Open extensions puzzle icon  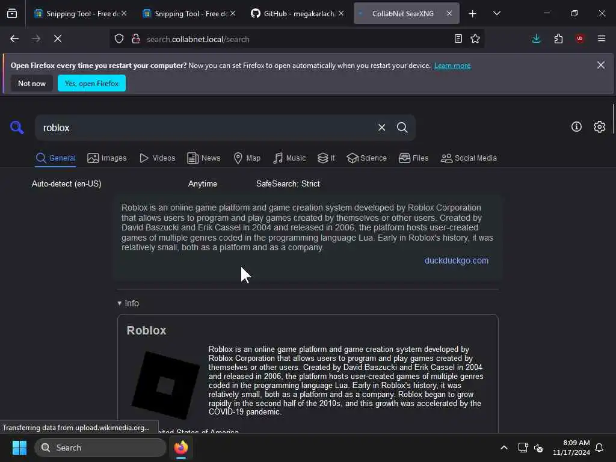(x=558, y=38)
